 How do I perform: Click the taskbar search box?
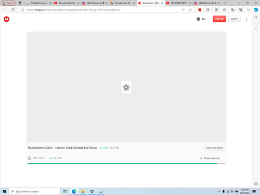35,191
